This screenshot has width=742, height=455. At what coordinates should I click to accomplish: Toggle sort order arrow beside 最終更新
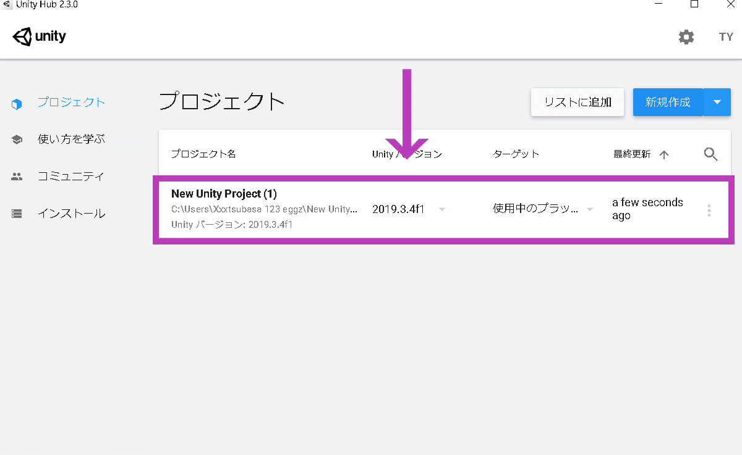pos(664,155)
